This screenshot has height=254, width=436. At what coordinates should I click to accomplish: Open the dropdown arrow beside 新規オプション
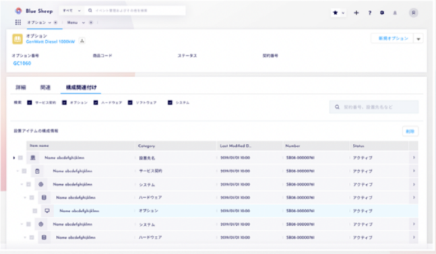(x=418, y=39)
